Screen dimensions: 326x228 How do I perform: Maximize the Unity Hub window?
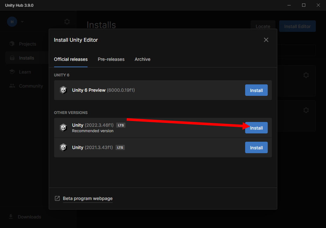(x=303, y=5)
